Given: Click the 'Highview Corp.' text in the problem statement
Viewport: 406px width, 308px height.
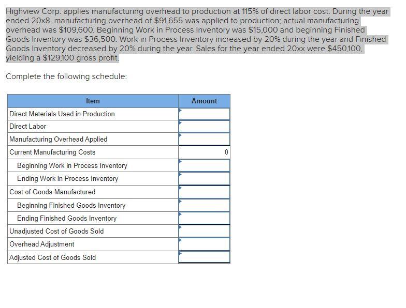Looking at the screenshot, I should (x=34, y=11).
